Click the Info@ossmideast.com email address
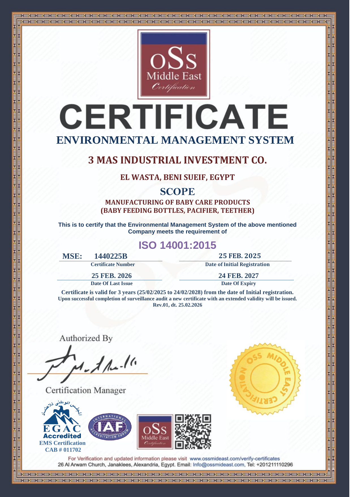This screenshot has height=497, width=351. pyautogui.click(x=219, y=465)
